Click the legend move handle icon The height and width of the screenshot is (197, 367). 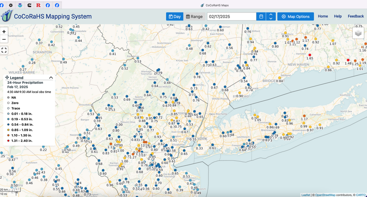point(7,78)
